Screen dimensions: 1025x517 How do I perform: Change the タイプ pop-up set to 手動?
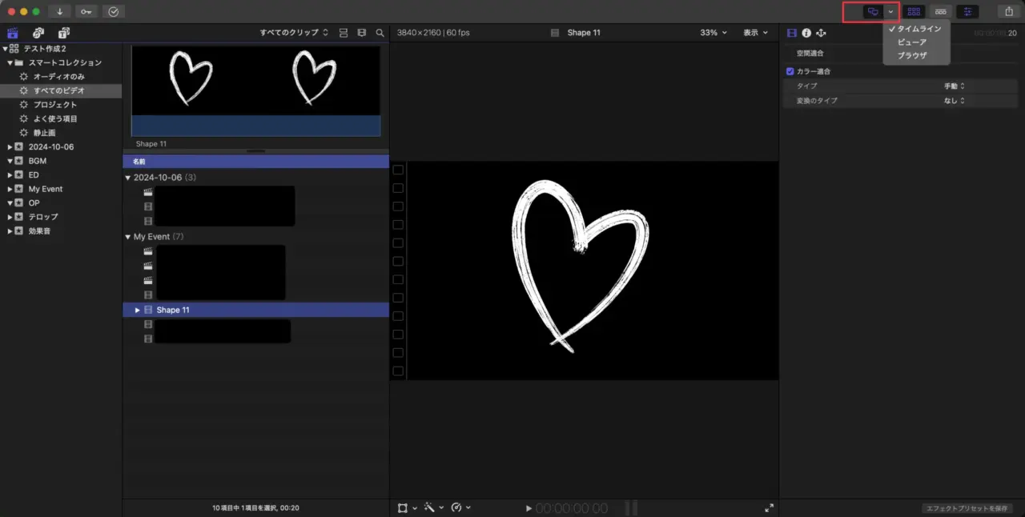[x=955, y=86]
